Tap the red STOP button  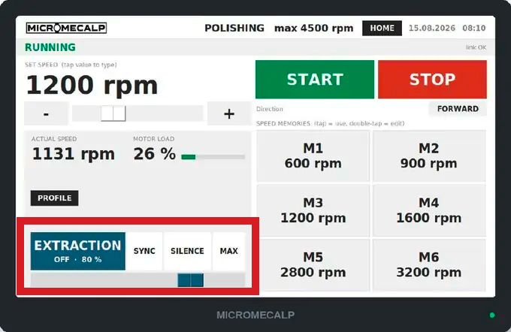point(432,79)
